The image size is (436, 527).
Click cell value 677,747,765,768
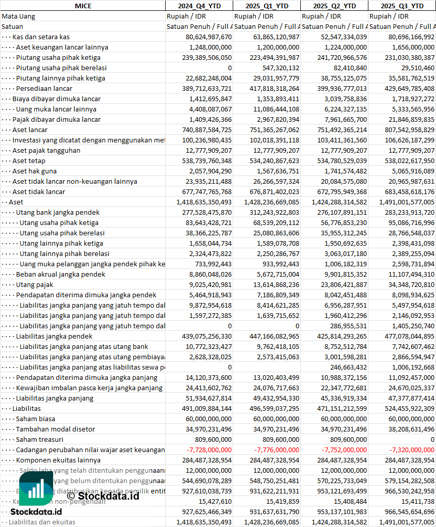[x=207, y=192]
